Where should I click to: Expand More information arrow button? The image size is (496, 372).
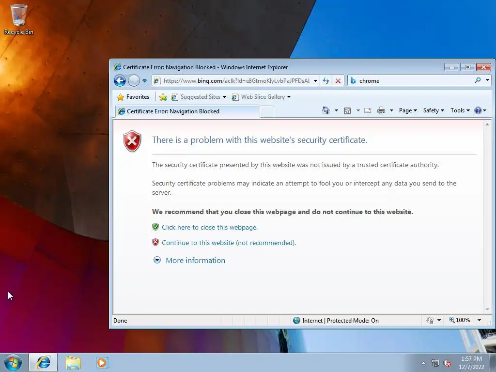click(157, 260)
